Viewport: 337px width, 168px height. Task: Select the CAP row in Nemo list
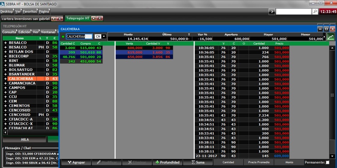pyautogui.click(x=31, y=92)
